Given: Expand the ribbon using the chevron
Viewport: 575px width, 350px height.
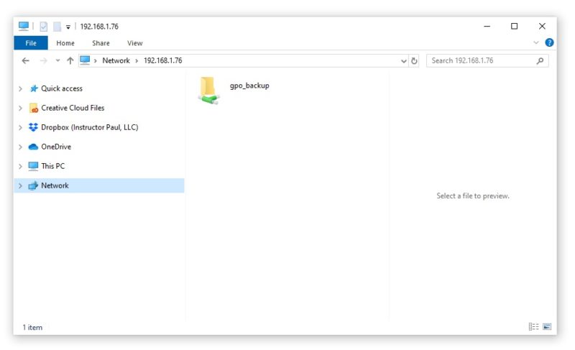Looking at the screenshot, I should coord(536,43).
